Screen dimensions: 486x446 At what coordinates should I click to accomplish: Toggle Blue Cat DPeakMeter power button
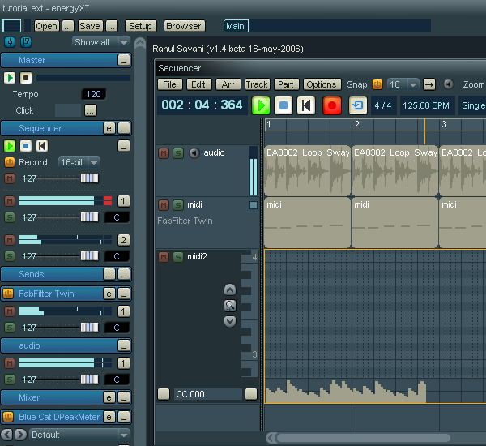(x=8, y=417)
